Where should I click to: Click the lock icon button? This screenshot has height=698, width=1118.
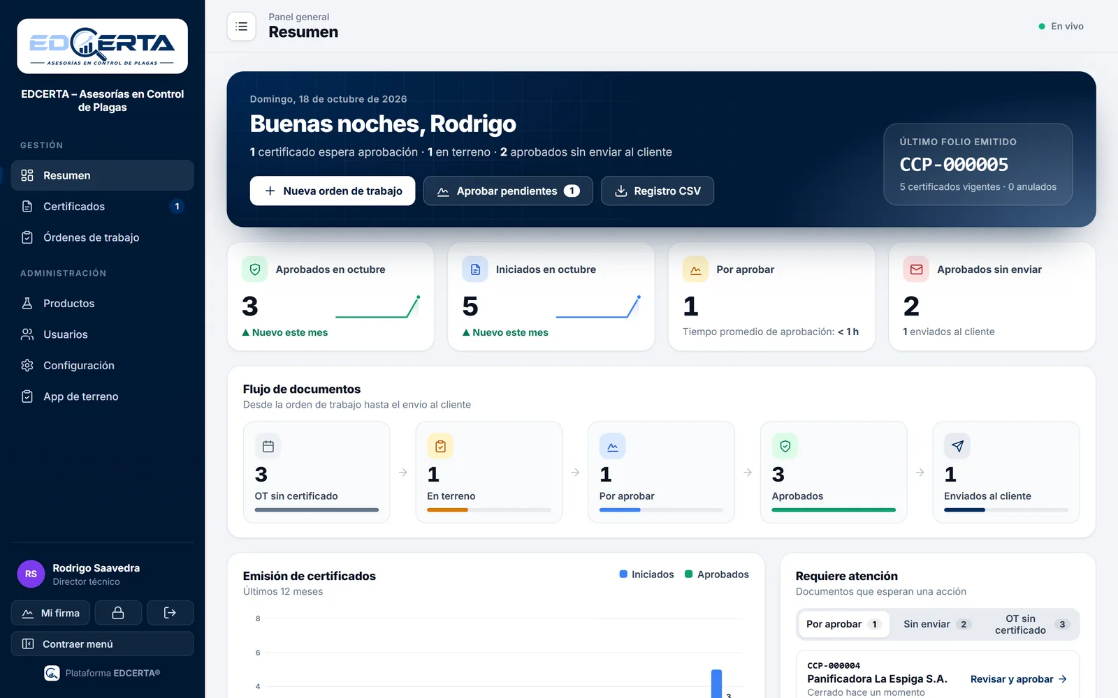(x=118, y=613)
